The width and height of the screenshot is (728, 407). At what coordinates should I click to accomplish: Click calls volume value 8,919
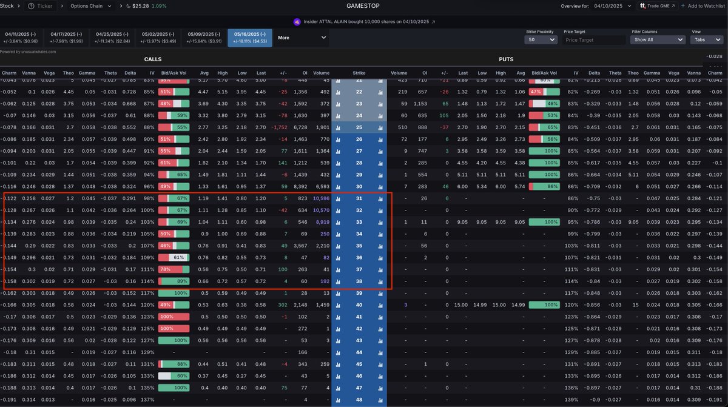coord(322,222)
